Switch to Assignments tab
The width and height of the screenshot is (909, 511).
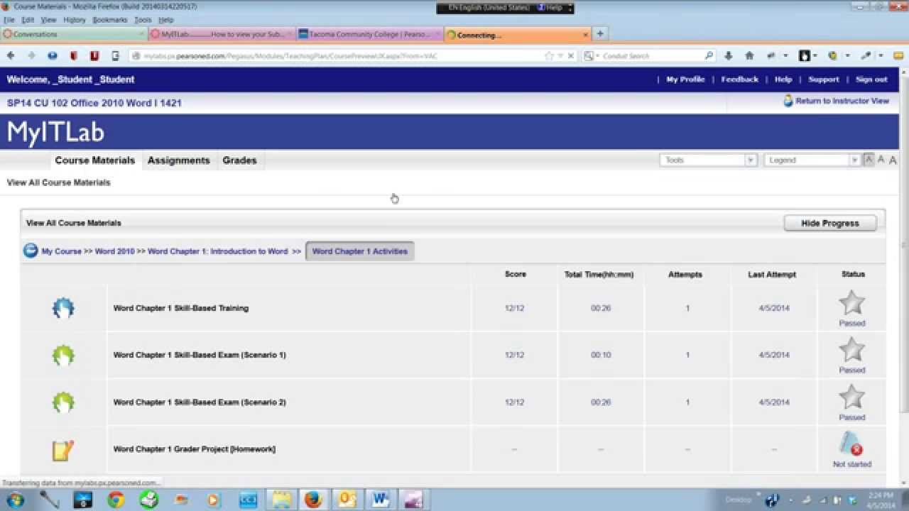point(178,160)
